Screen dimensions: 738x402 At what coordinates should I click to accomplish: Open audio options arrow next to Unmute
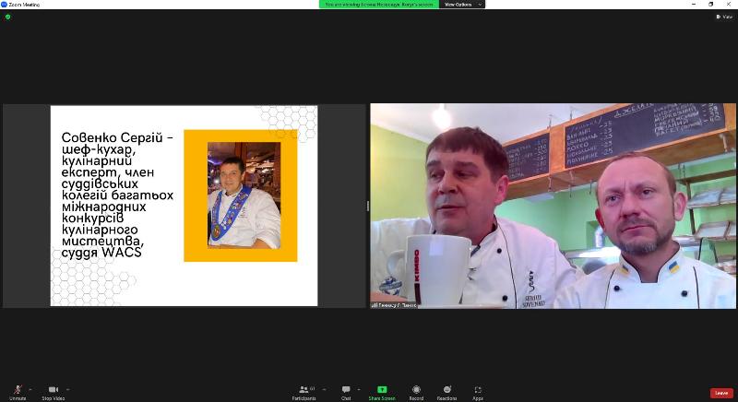pos(30,389)
